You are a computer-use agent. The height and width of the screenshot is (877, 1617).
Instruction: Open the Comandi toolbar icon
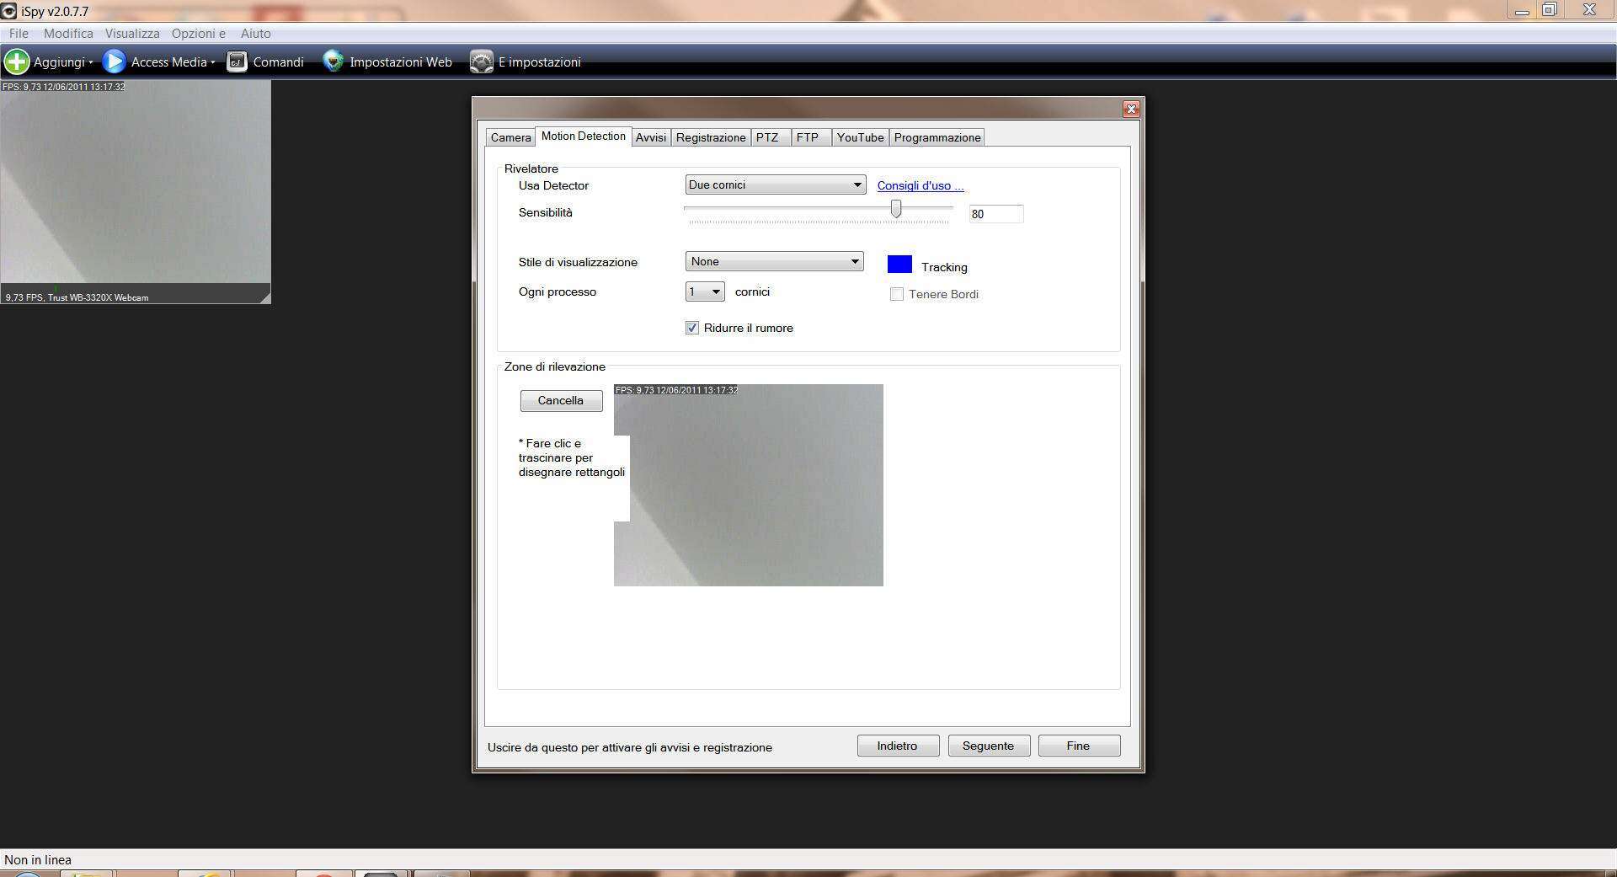(x=237, y=61)
